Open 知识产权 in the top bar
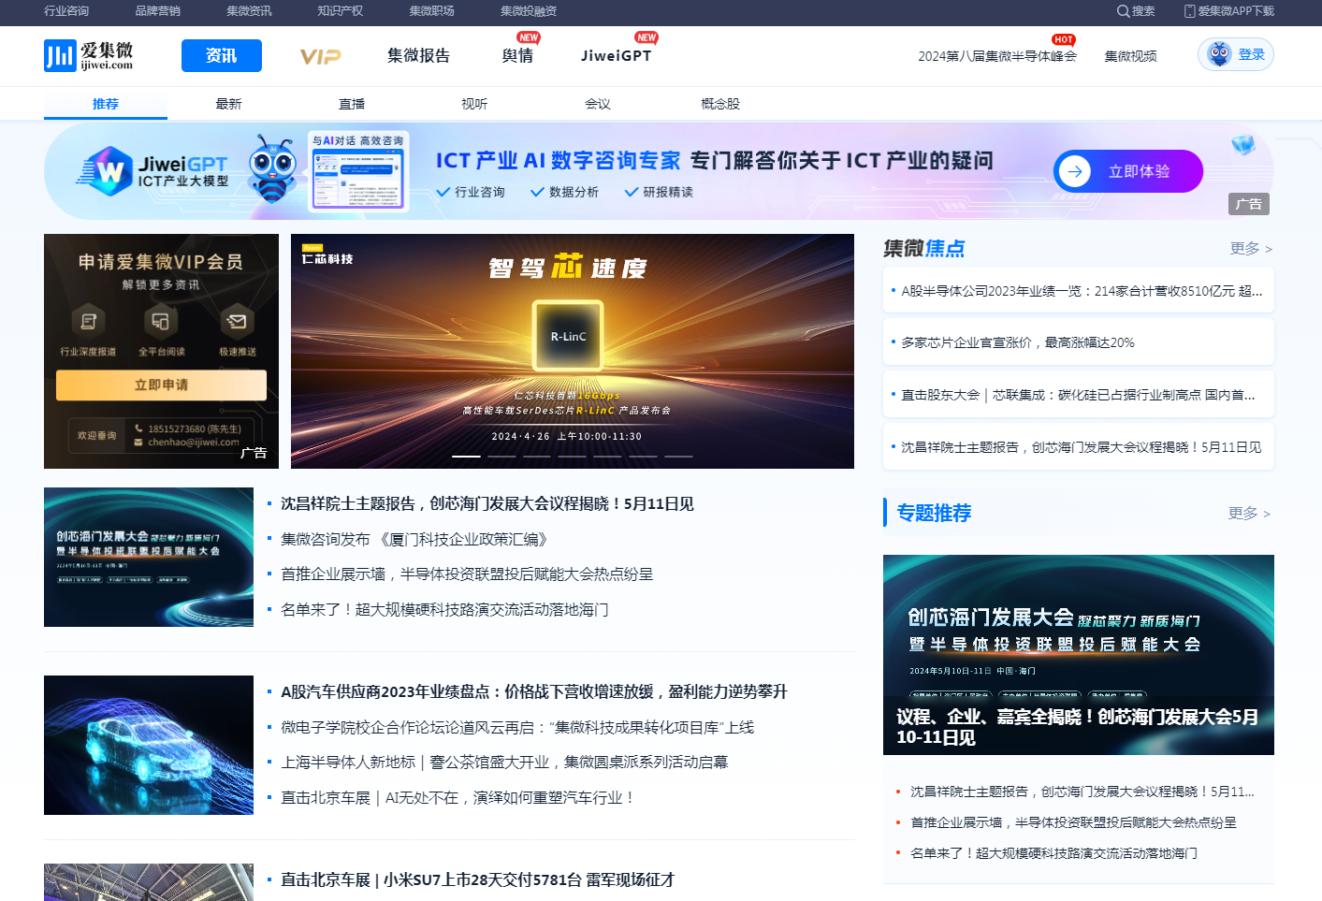 tap(340, 11)
